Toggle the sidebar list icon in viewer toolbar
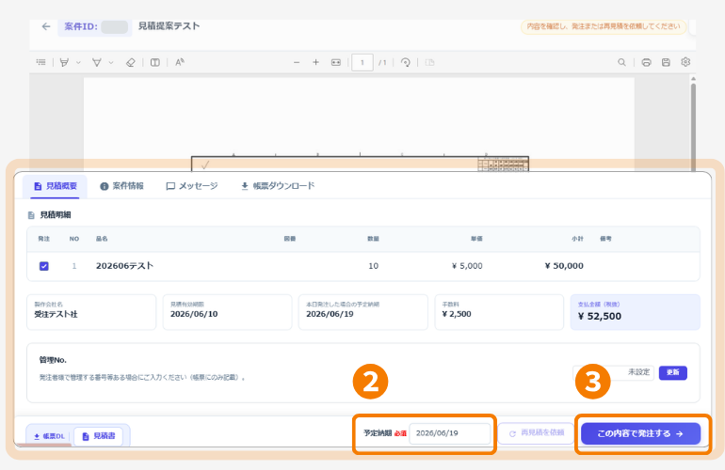The height and width of the screenshot is (470, 725). 41,62
